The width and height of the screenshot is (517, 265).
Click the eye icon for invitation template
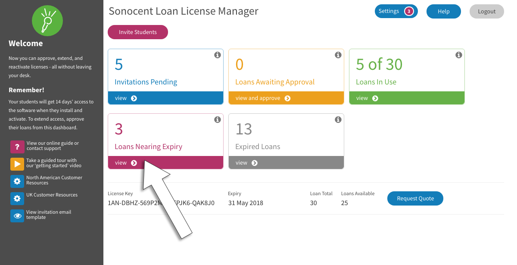click(17, 215)
